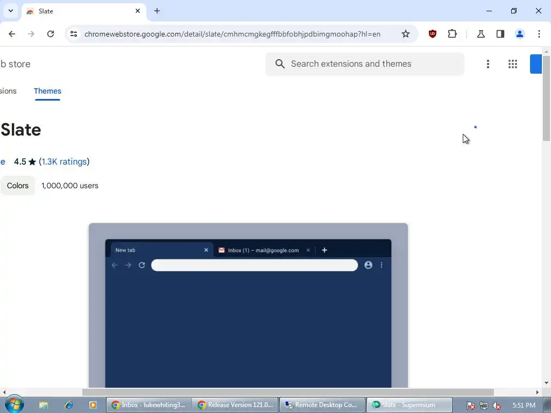Open the profile avatar menu
This screenshot has height=413, width=551.
point(520,34)
